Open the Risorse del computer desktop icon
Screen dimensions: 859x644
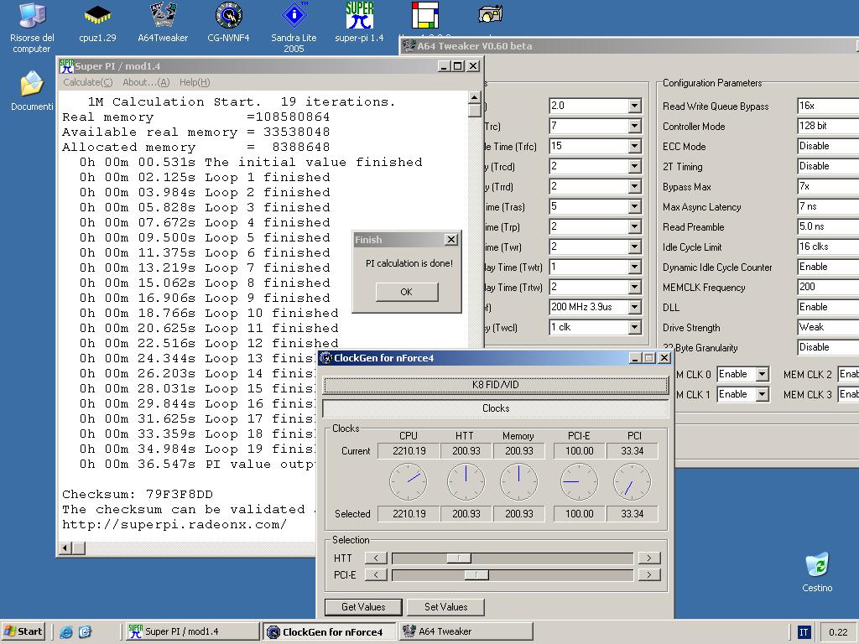(x=32, y=29)
